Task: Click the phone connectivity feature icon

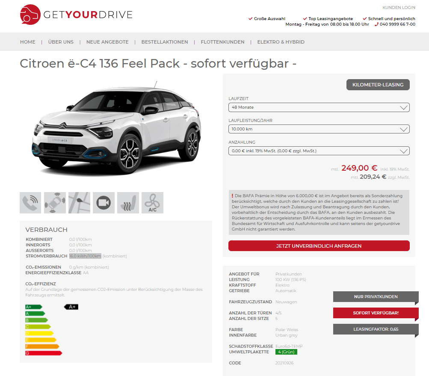Action: [x=30, y=203]
